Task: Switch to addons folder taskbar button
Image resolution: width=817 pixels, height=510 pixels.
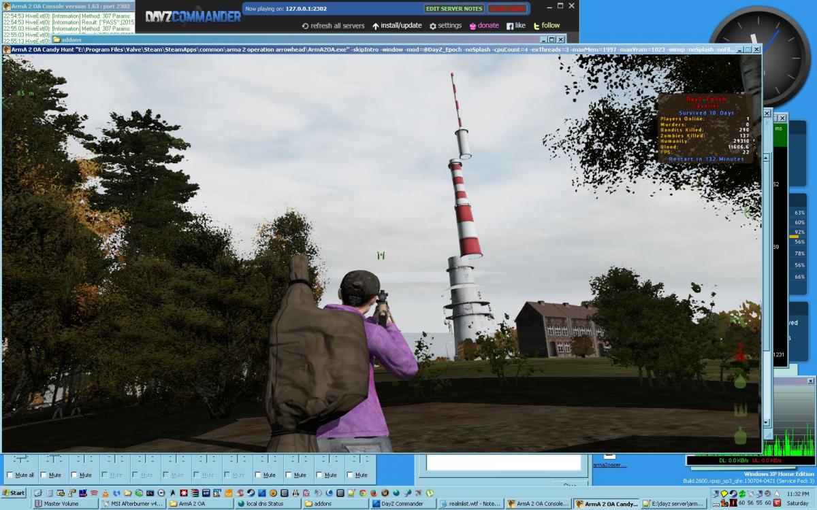Action: coord(335,504)
